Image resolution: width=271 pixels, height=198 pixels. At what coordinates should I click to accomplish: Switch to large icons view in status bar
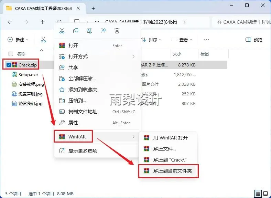[265, 194]
